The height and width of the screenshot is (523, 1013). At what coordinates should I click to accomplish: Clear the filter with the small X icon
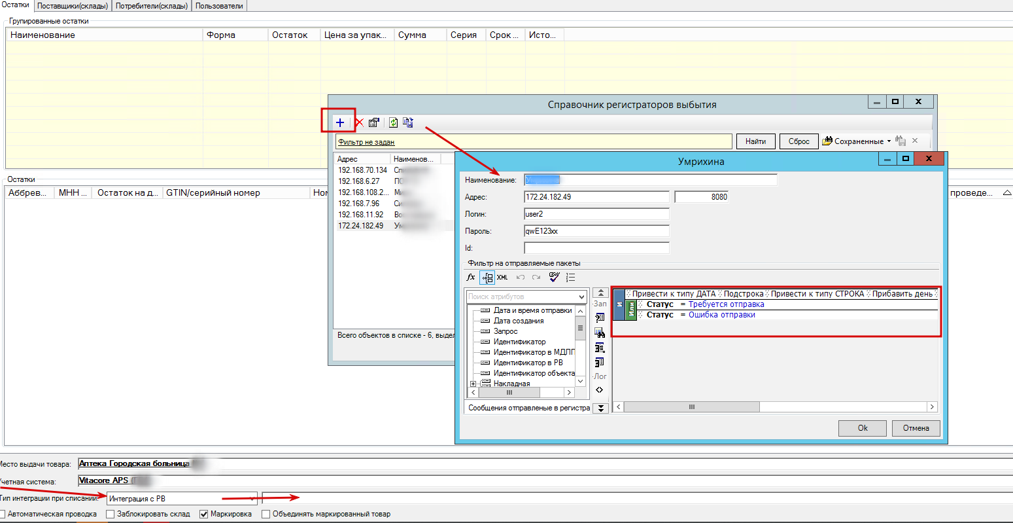tap(915, 141)
